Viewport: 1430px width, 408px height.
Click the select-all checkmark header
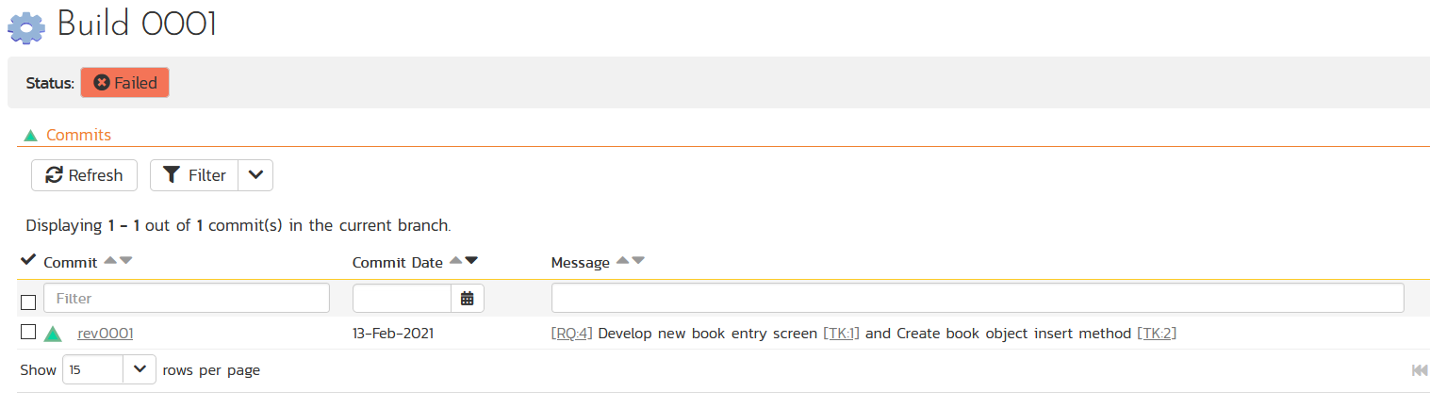28,260
